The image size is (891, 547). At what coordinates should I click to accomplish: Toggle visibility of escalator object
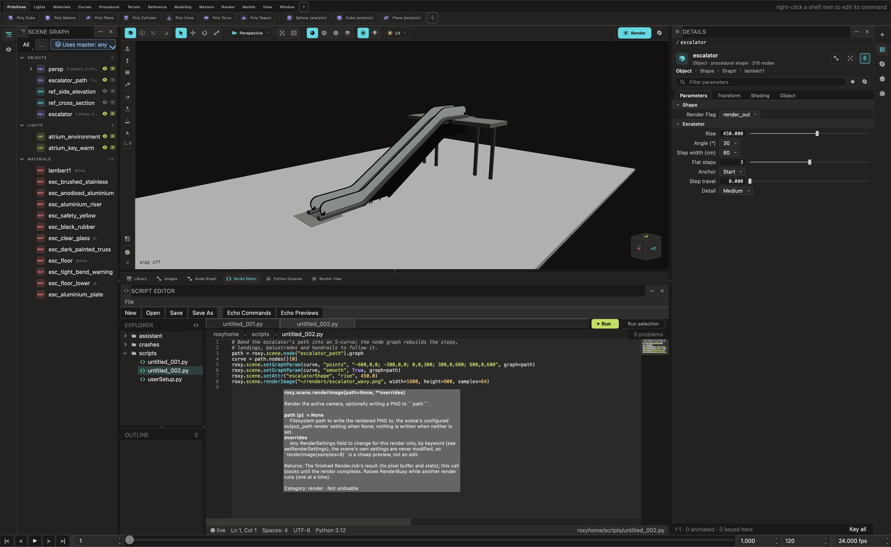click(105, 114)
